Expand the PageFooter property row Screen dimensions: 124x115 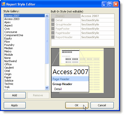click(x=53, y=29)
